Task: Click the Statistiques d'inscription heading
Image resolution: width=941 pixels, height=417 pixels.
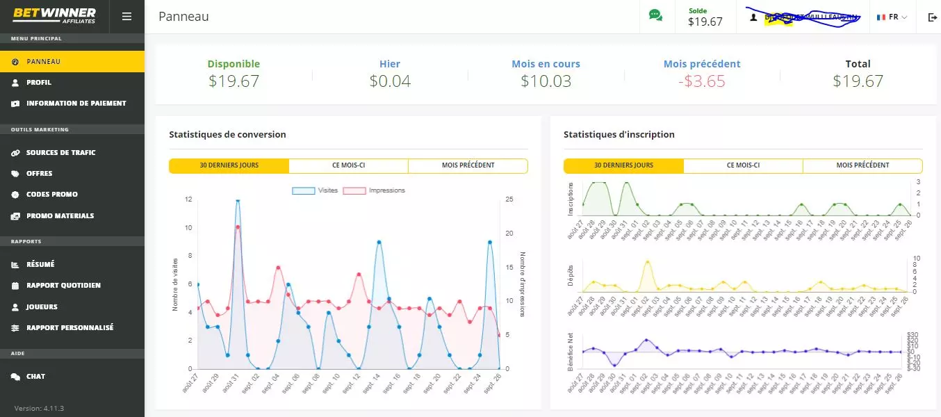Action: click(619, 135)
